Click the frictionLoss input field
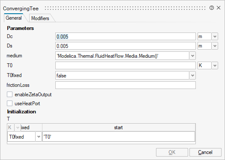Viewport: 225px width, 160px height. tap(126, 85)
